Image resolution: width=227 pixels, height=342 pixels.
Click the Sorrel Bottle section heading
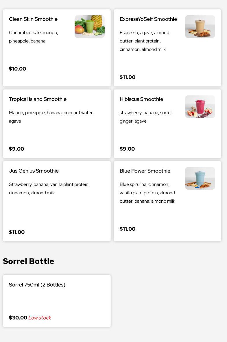[x=28, y=261]
